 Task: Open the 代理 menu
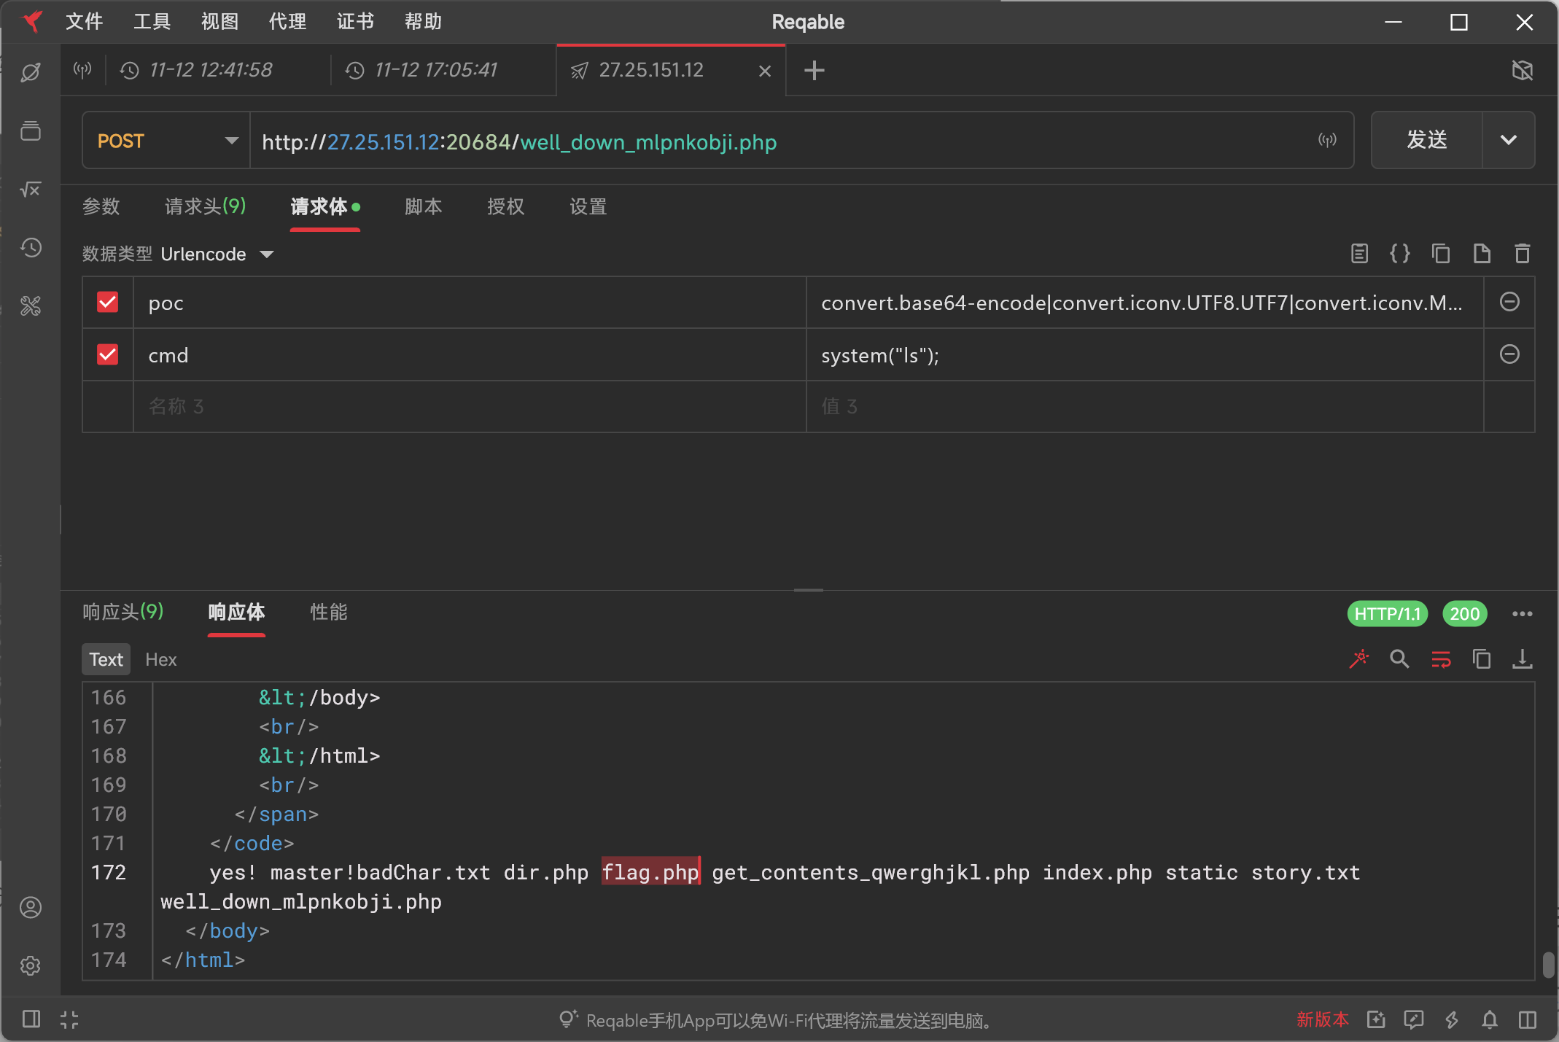click(287, 22)
